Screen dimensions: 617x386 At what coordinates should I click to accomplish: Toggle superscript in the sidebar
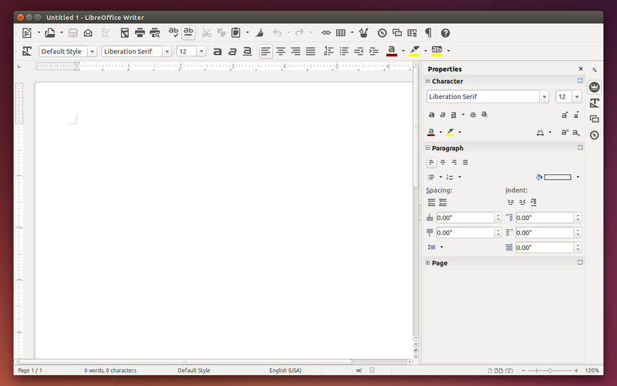pos(565,132)
